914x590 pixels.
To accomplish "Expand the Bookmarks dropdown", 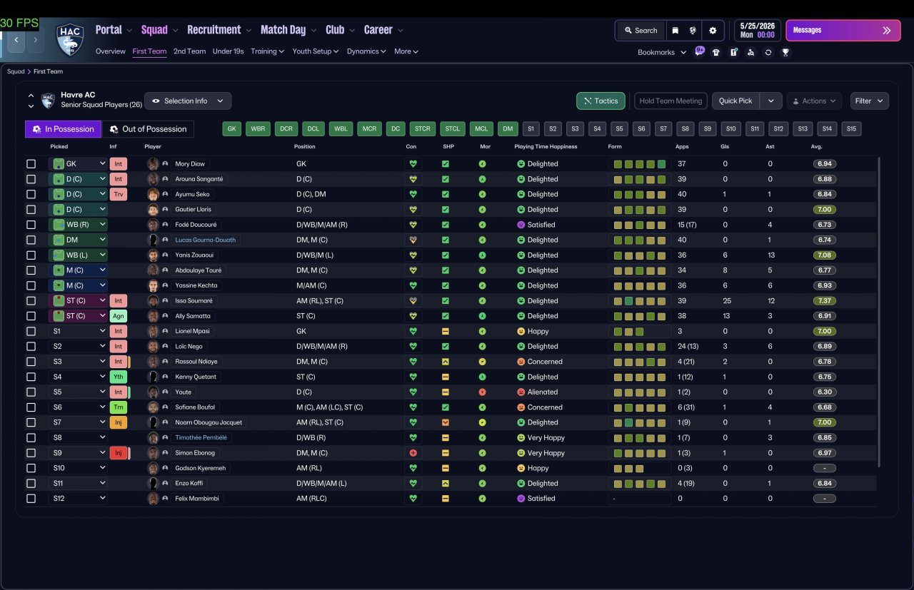I will click(x=662, y=52).
